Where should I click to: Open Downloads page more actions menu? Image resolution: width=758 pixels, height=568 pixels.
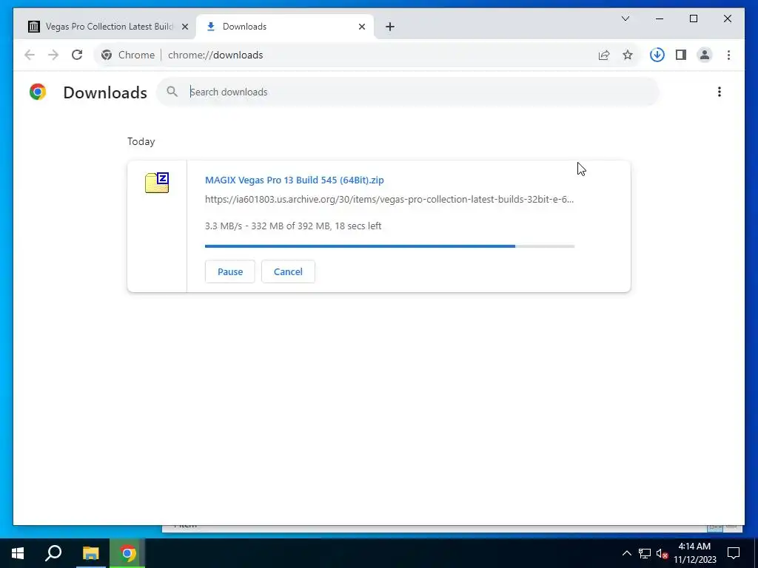click(720, 92)
